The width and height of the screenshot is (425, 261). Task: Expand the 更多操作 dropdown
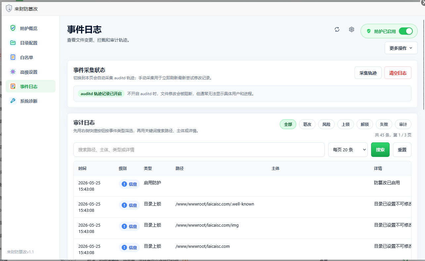point(401,48)
